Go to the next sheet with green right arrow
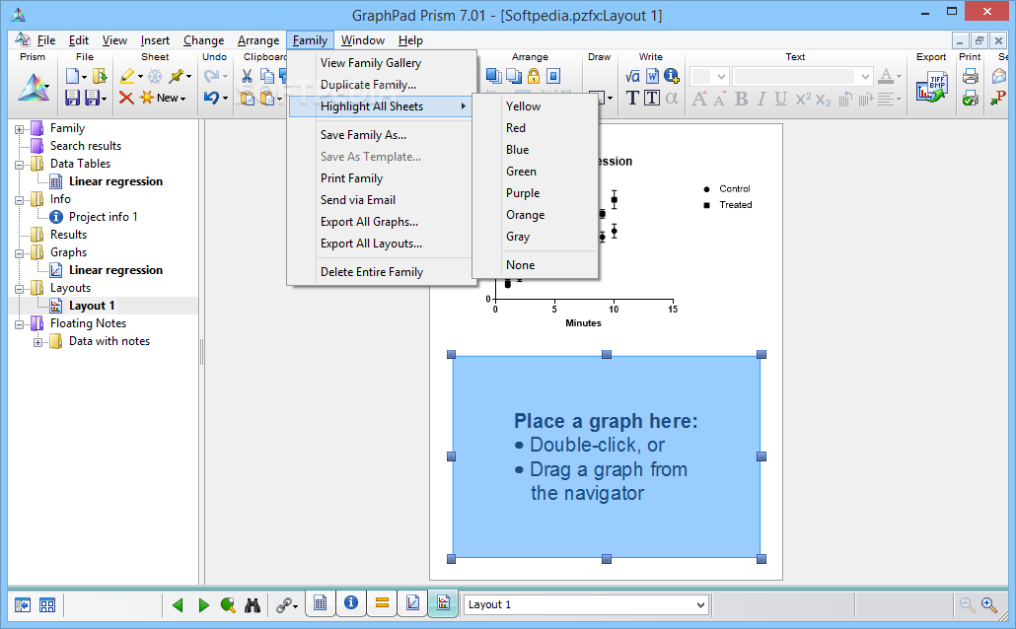This screenshot has width=1016, height=629. pyautogui.click(x=203, y=605)
